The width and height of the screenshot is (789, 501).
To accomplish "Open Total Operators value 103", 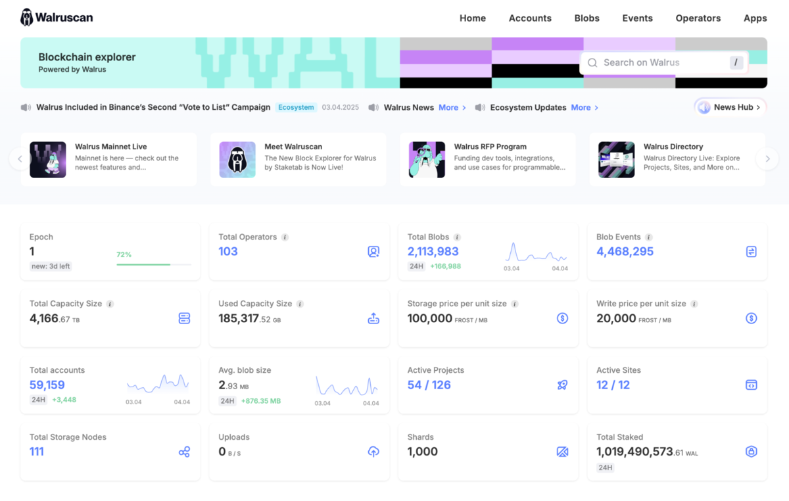I will [x=228, y=251].
